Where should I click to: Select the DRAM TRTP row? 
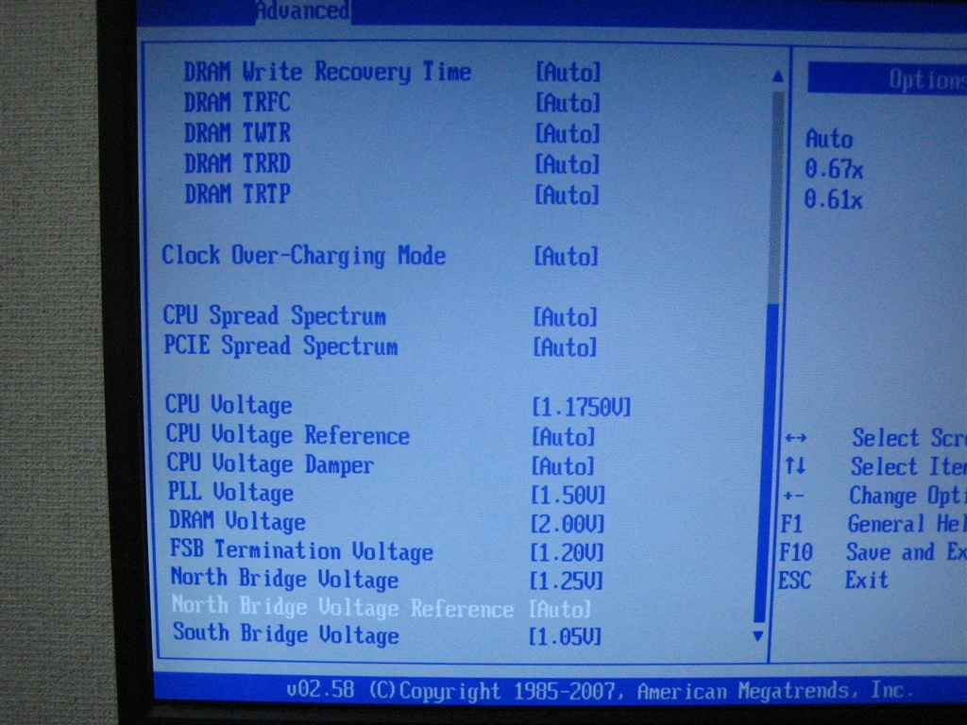click(237, 194)
